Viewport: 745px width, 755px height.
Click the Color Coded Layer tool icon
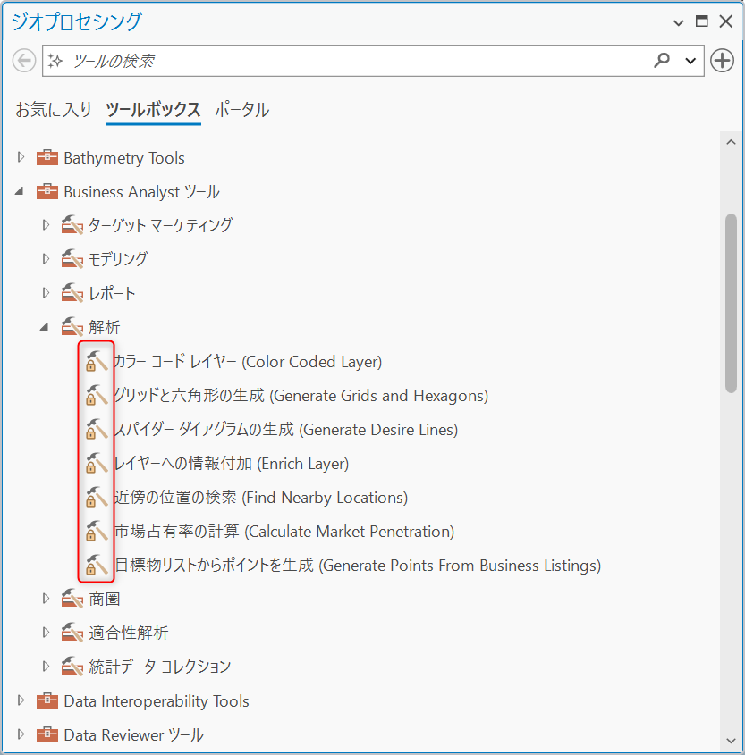(96, 362)
